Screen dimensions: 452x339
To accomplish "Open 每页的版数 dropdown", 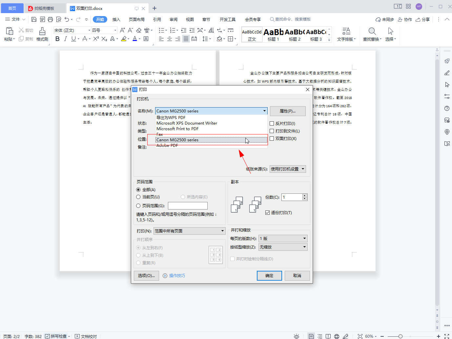I will coord(283,238).
